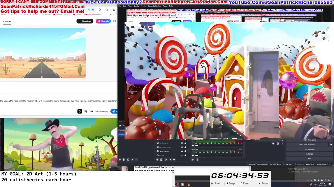Click Start Virtual Camera in OBS
Screen dimensions: 334x187
(x=307, y=145)
